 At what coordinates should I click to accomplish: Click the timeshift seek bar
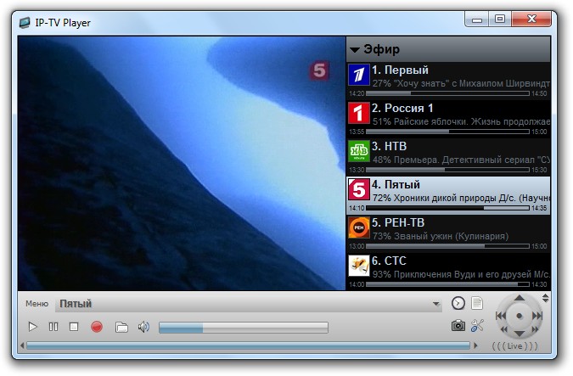click(x=248, y=345)
